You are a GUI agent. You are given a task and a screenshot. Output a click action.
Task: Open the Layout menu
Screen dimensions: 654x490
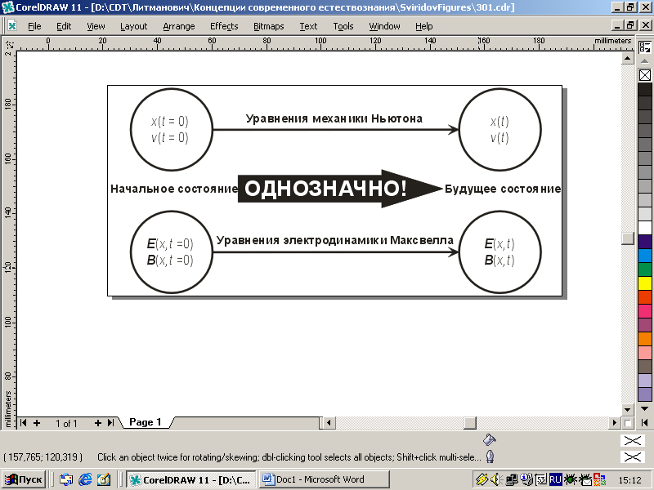[x=133, y=26]
